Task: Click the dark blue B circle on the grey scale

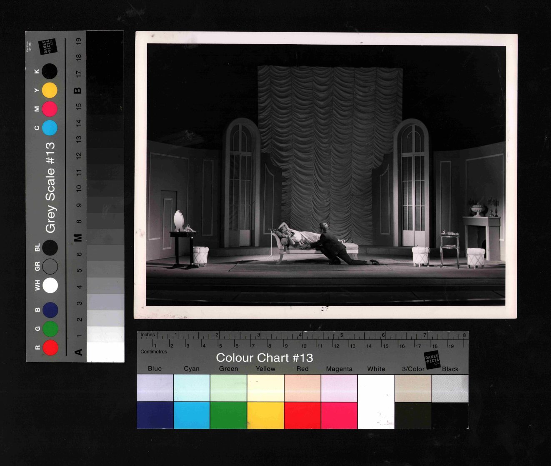Action: [50, 310]
